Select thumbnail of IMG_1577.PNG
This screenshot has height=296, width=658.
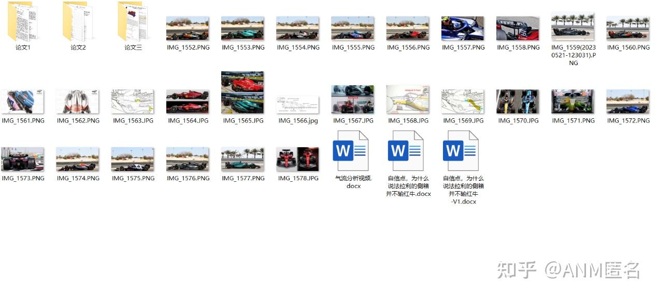coord(242,159)
